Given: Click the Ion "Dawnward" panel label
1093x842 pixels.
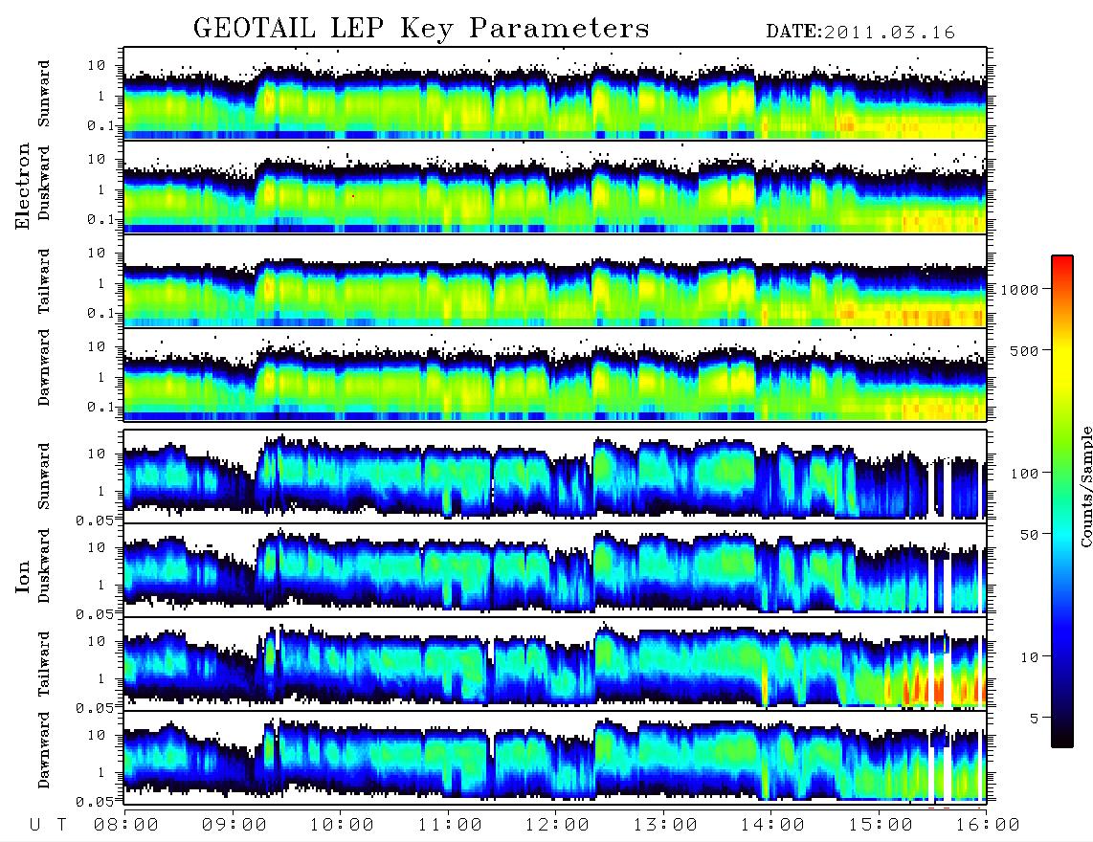Looking at the screenshot, I should click(x=44, y=750).
